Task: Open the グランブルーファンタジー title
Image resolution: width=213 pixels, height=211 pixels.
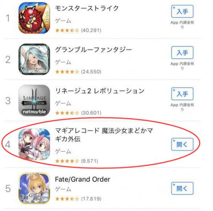Action: 93,50
